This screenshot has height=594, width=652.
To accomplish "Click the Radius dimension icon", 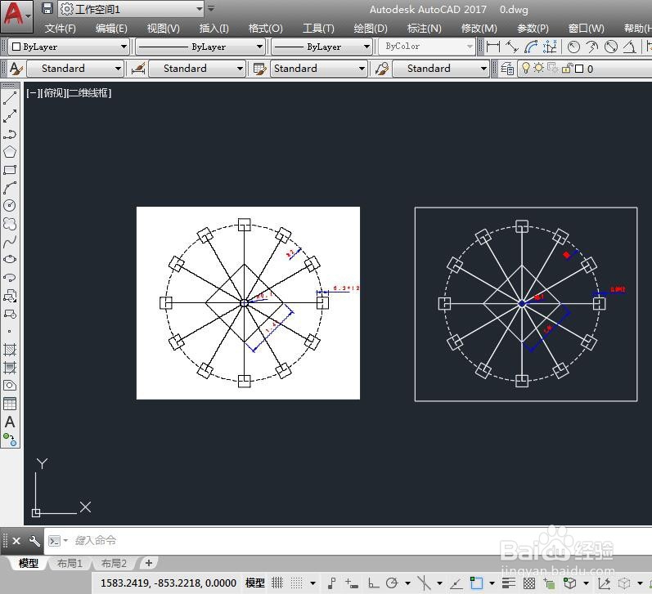I will point(573,47).
